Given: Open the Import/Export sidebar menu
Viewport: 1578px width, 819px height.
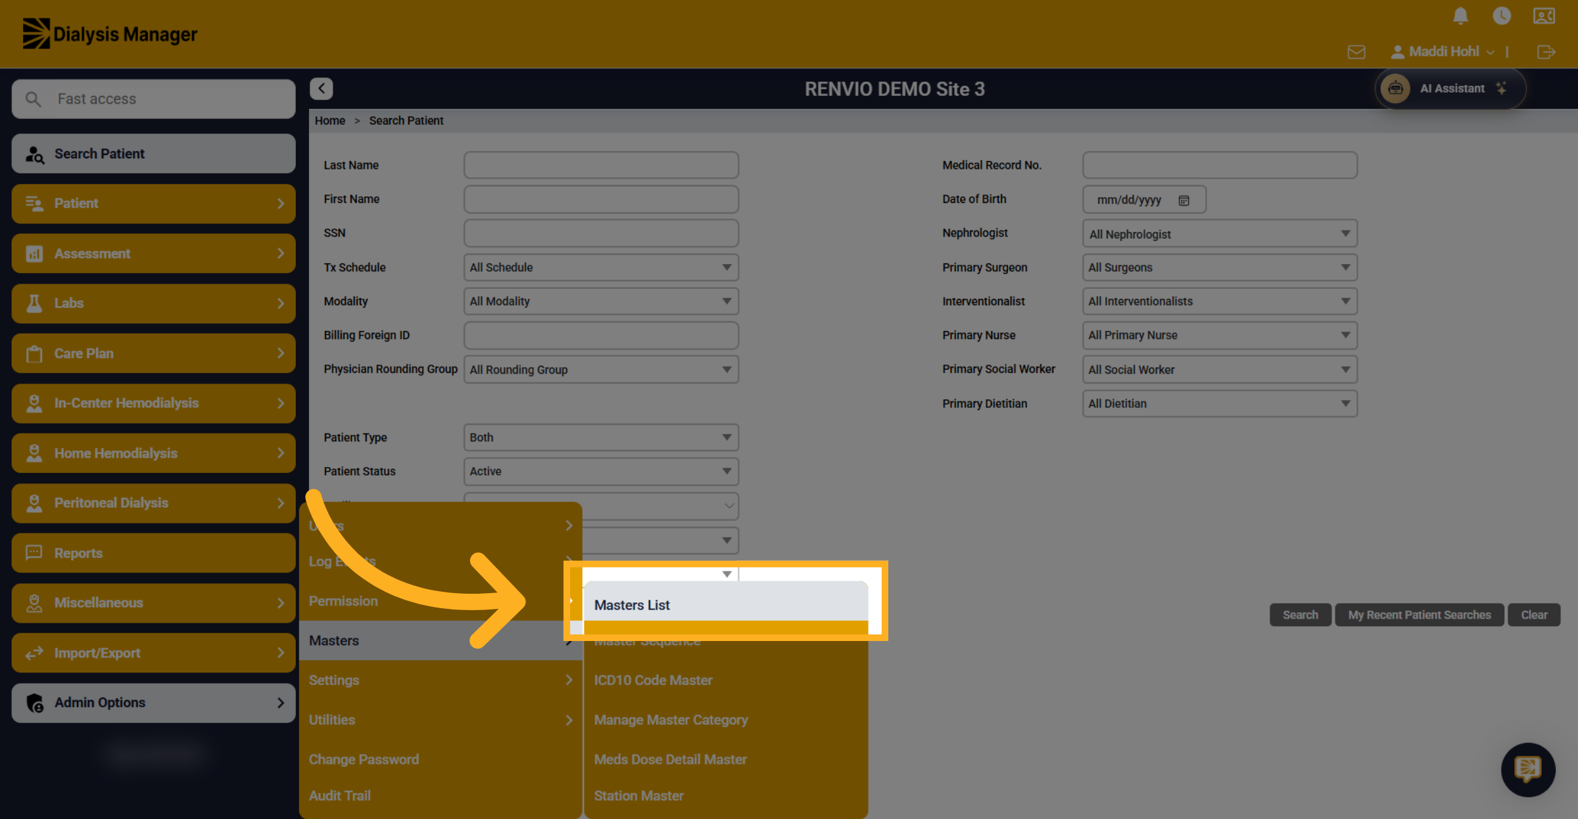Looking at the screenshot, I should pyautogui.click(x=153, y=653).
